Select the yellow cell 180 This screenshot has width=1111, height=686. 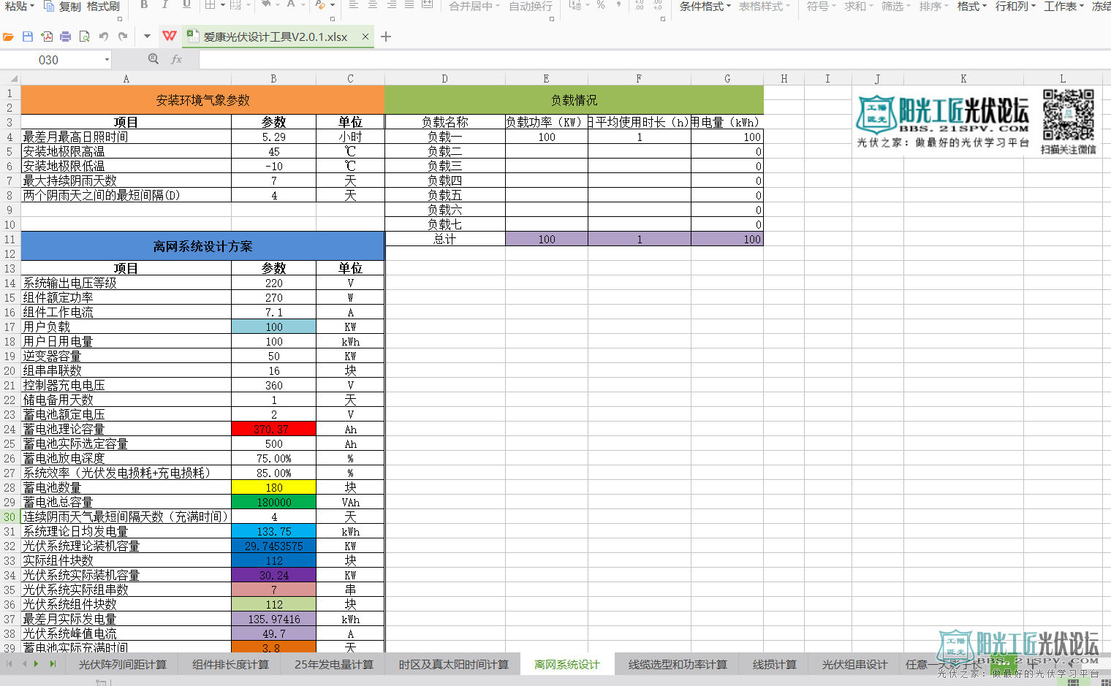273,487
